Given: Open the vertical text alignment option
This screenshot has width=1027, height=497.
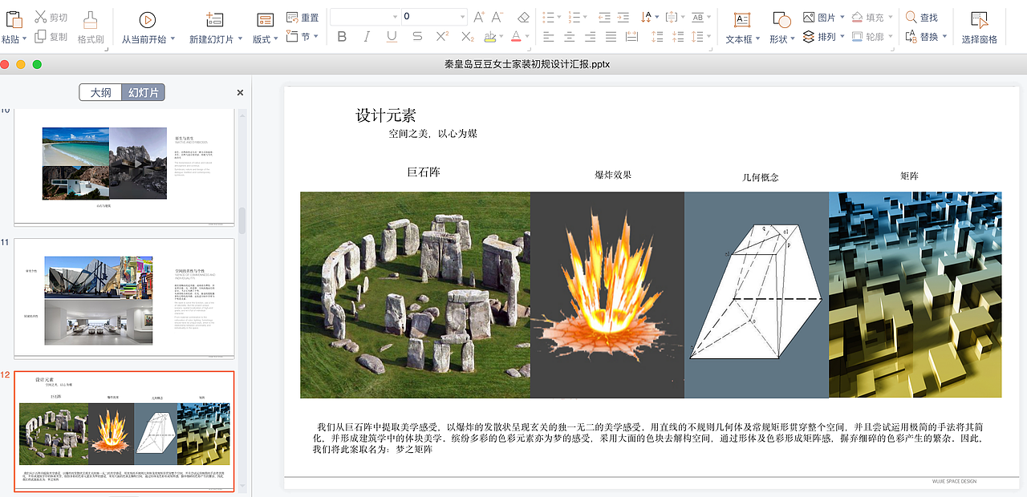Looking at the screenshot, I should tap(674, 17).
